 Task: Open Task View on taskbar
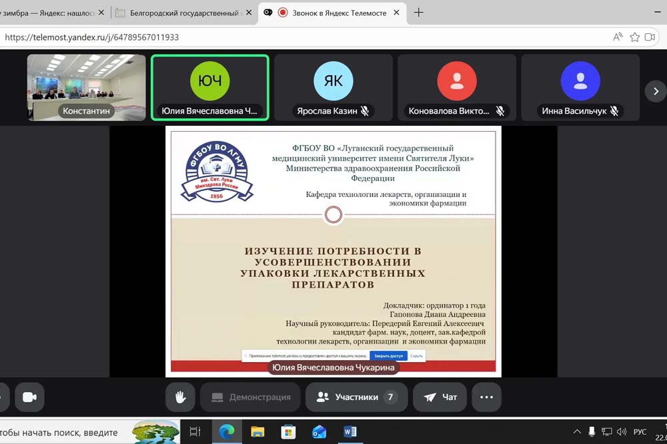coord(195,432)
